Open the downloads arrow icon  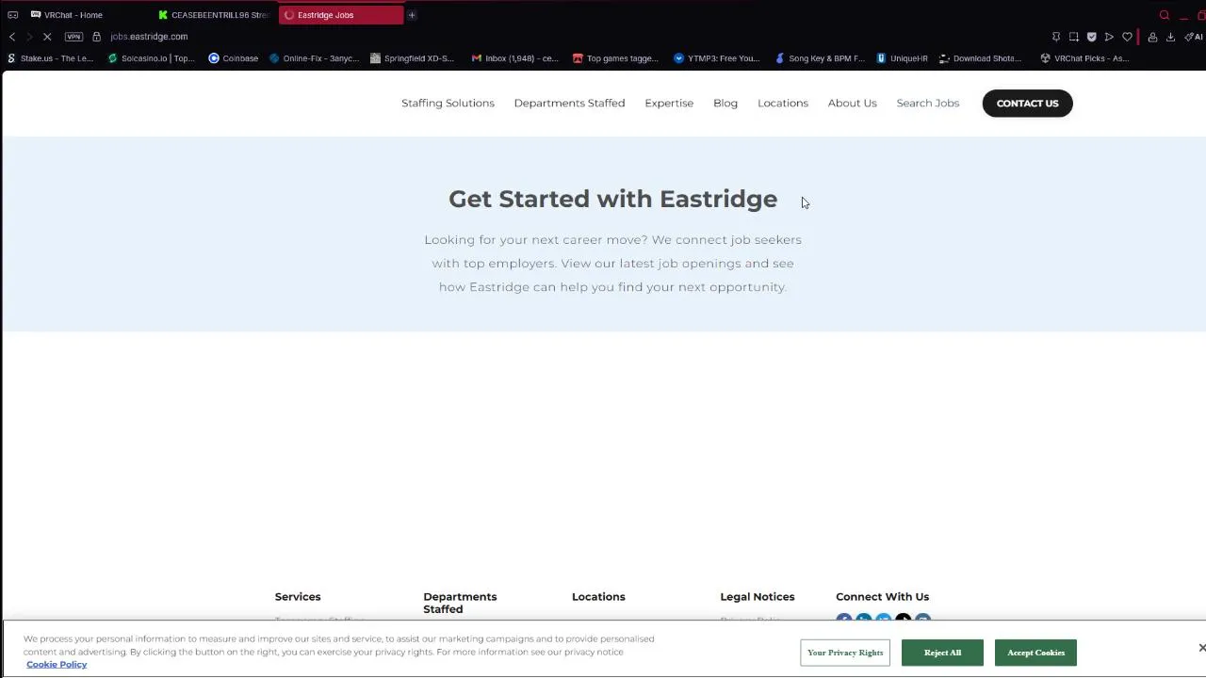point(1170,37)
